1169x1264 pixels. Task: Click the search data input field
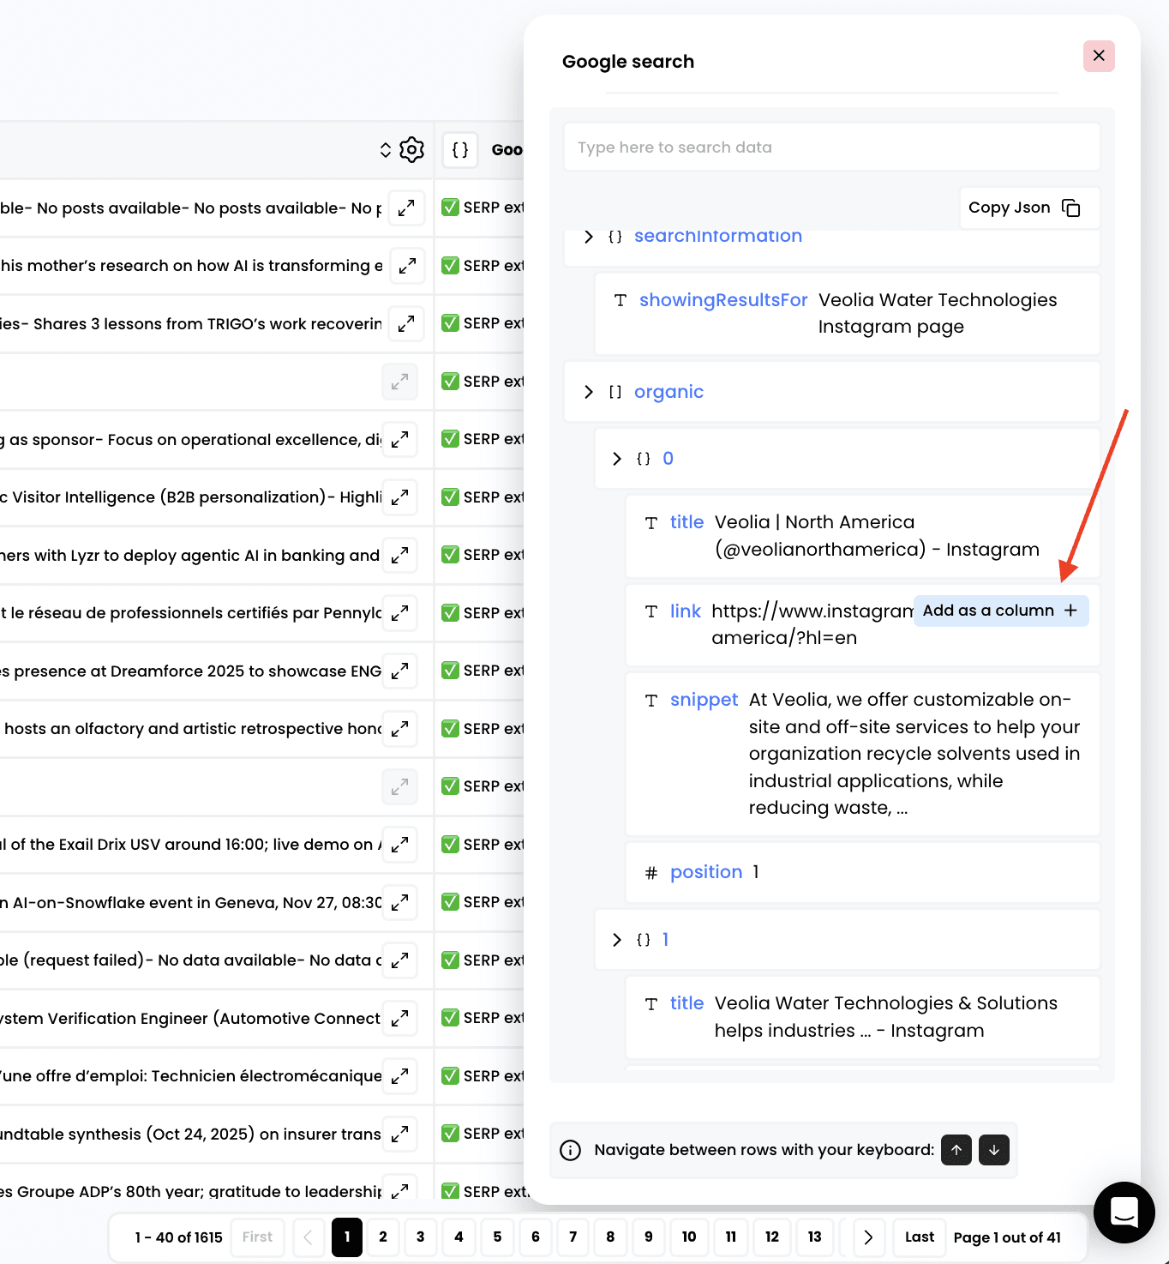point(831,147)
